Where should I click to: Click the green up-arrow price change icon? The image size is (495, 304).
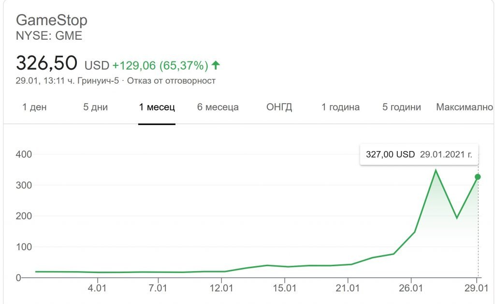coord(216,65)
